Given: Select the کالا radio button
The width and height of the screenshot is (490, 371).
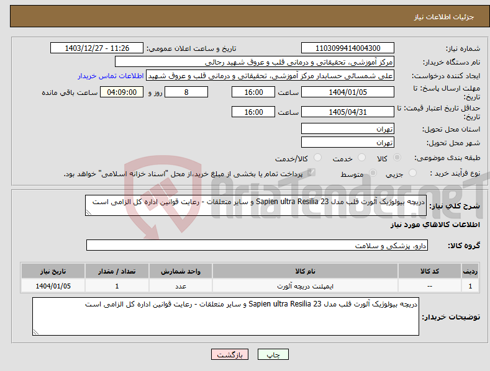Looking at the screenshot, I should [397, 158].
